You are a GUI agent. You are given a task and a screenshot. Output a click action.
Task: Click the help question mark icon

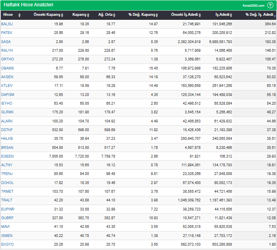coord(270,5)
